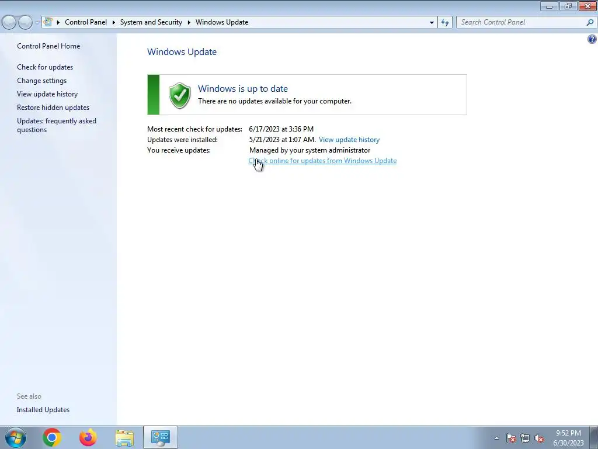Open Installed Updates under See also

(43, 410)
